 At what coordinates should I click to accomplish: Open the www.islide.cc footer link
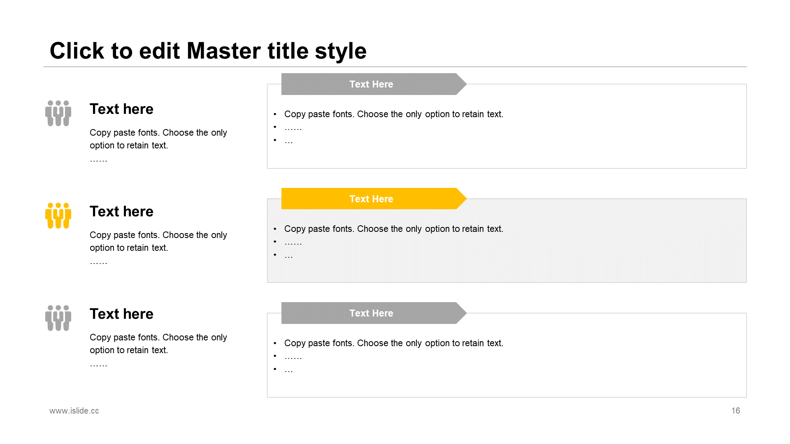(x=74, y=411)
